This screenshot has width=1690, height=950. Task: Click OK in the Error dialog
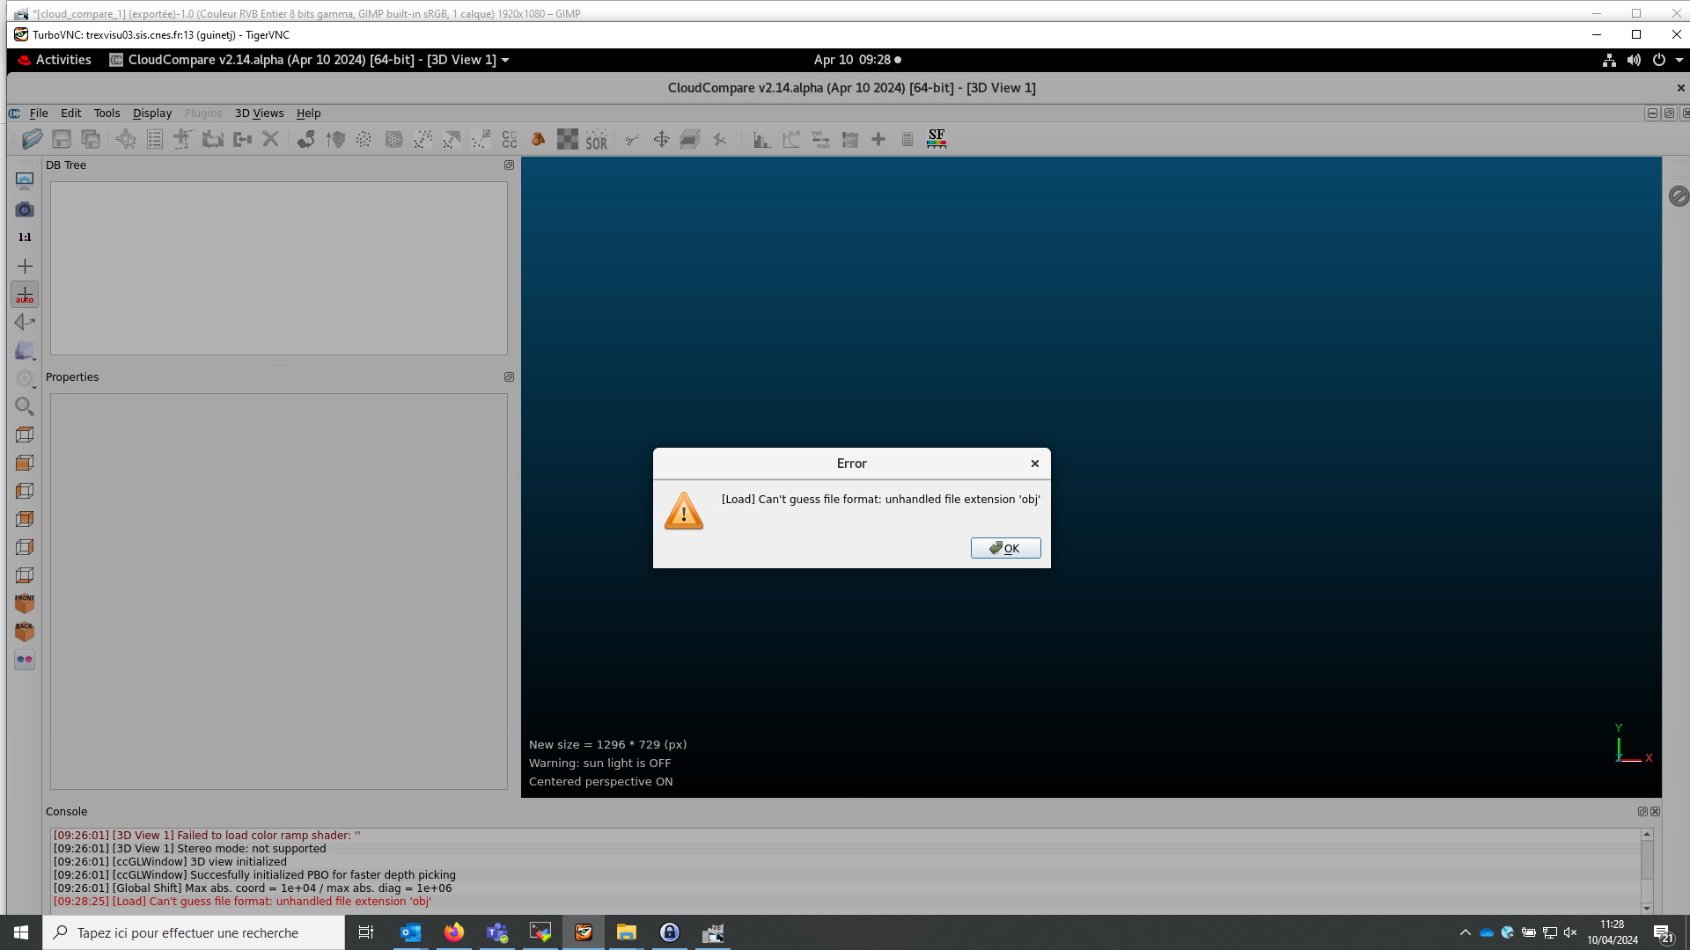pos(1005,548)
